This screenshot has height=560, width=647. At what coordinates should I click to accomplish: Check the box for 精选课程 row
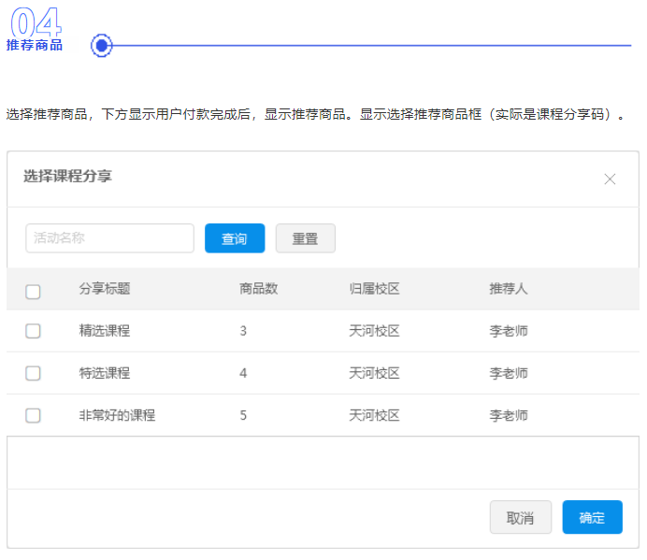click(x=33, y=331)
